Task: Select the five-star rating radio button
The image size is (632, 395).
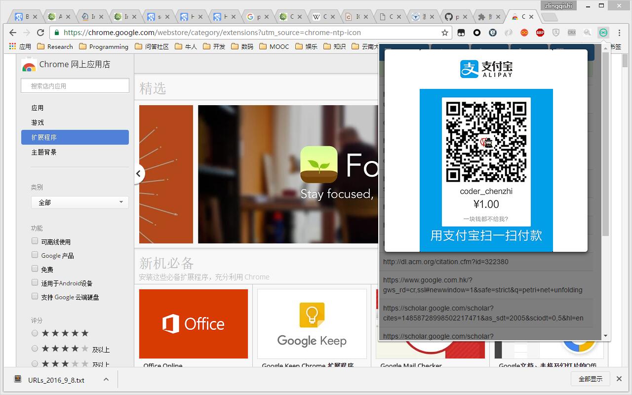Action: tap(35, 333)
